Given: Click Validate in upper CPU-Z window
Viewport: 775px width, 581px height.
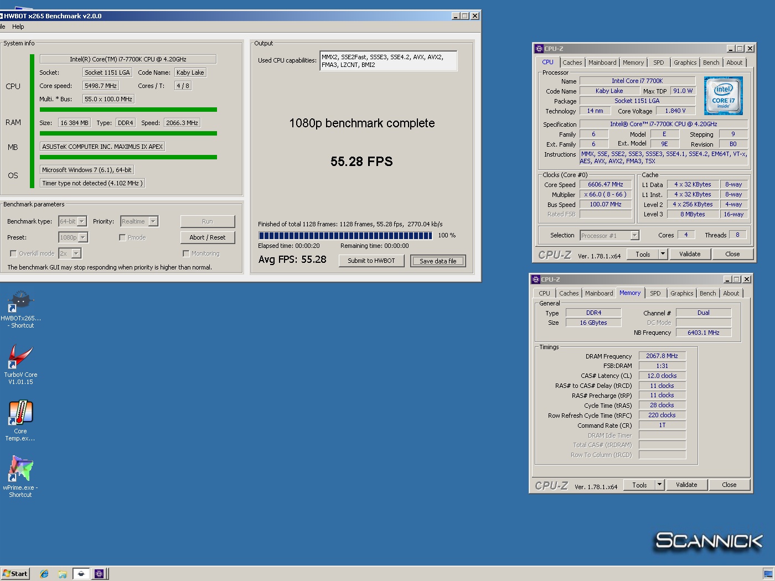Looking at the screenshot, I should point(690,255).
